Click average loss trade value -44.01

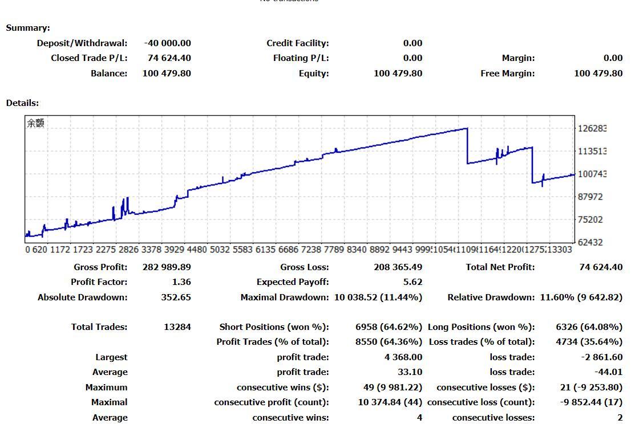point(608,373)
